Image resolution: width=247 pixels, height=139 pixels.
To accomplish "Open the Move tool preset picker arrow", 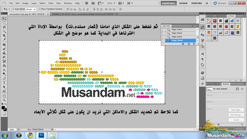I will [9, 9].
